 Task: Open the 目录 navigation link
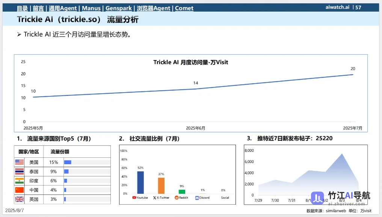pos(23,8)
